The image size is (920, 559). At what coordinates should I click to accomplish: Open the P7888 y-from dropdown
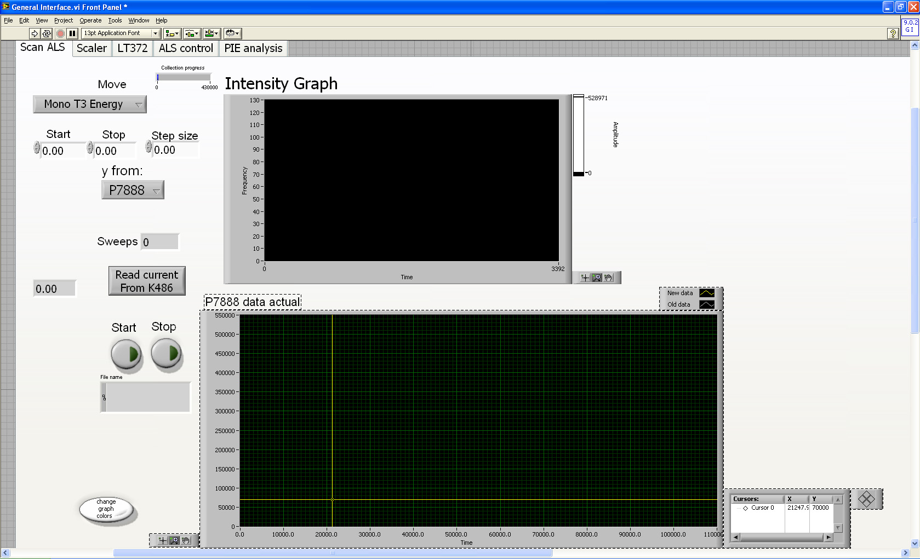click(x=133, y=190)
